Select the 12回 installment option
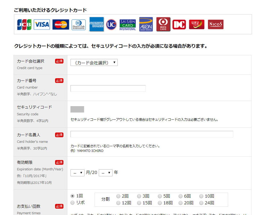The width and height of the screenshot is (253, 215). click(x=118, y=203)
